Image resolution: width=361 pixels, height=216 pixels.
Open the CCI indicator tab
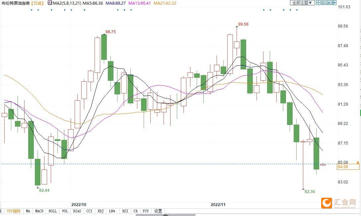(89, 211)
